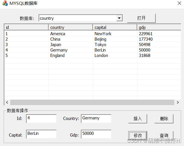Click the capital column header
This screenshot has width=184, height=146.
115,27
